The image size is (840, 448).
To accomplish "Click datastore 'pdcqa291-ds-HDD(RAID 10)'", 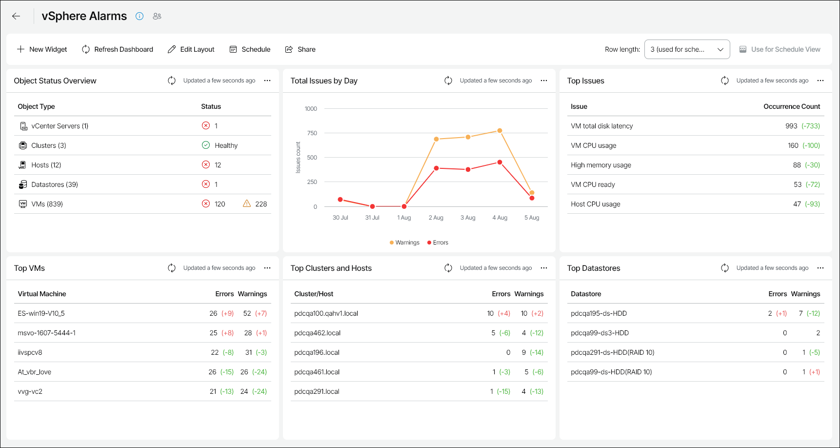I will (x=613, y=352).
